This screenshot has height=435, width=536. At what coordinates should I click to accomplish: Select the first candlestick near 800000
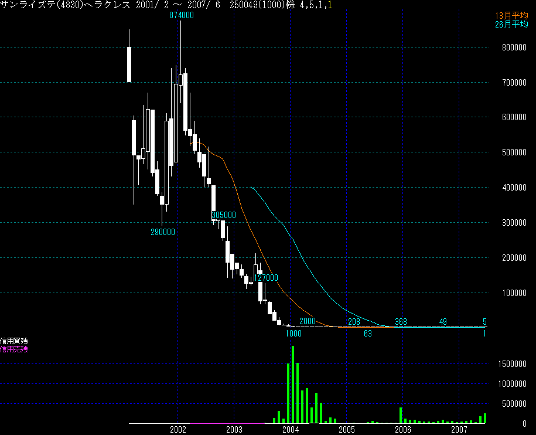129,64
